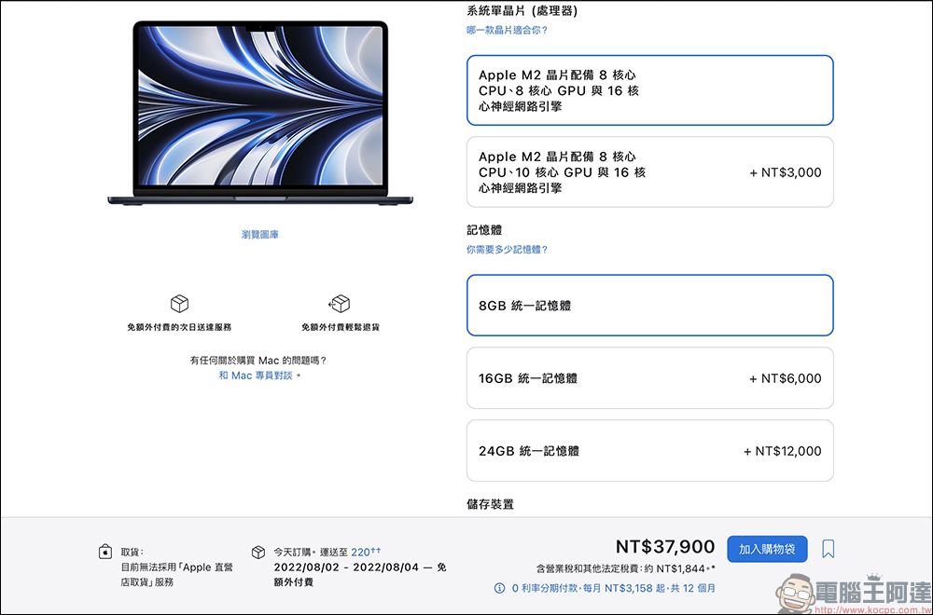The width and height of the screenshot is (933, 615).
Task: Click the 儲存裝置 section heading
Action: tap(491, 504)
